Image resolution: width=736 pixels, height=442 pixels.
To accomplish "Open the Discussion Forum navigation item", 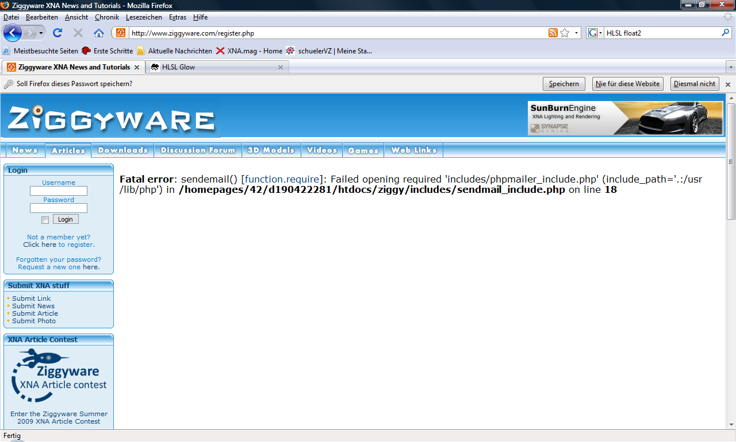I will (x=198, y=150).
